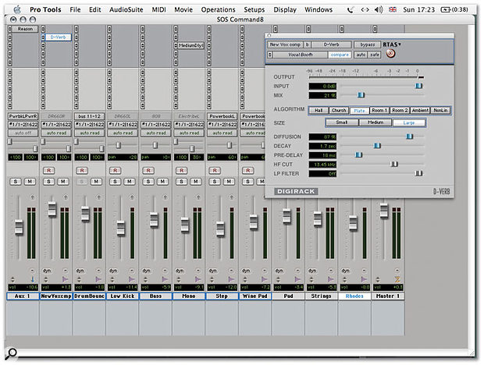Screen dimensions: 484x365
Task: Click the blue aux input icon on Aux 1
Action: [33, 279]
